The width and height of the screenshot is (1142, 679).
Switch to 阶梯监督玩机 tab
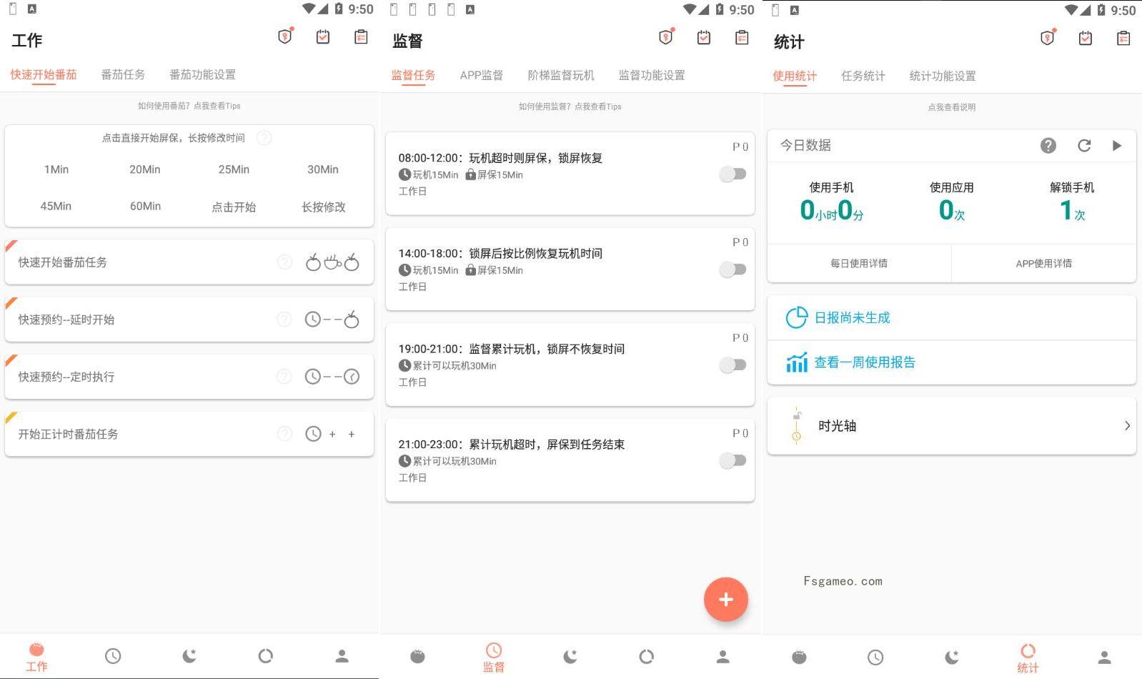(561, 75)
